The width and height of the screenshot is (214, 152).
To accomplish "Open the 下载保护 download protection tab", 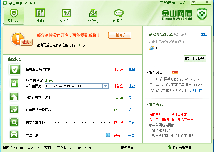I will pyautogui.click(x=93, y=16).
